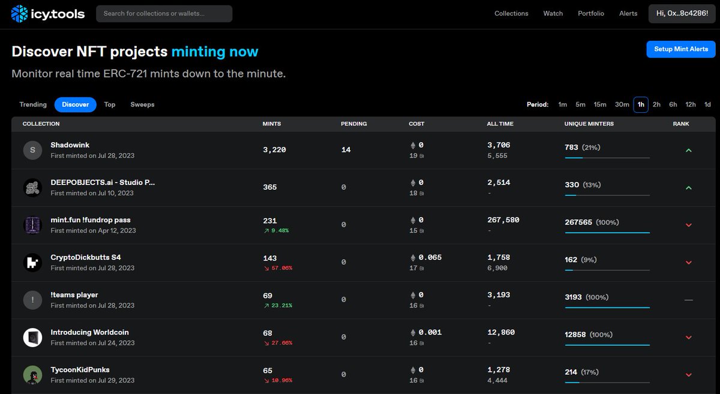Screen dimensions: 720x394
Task: Open Alerts in top navigation
Action: coord(628,13)
